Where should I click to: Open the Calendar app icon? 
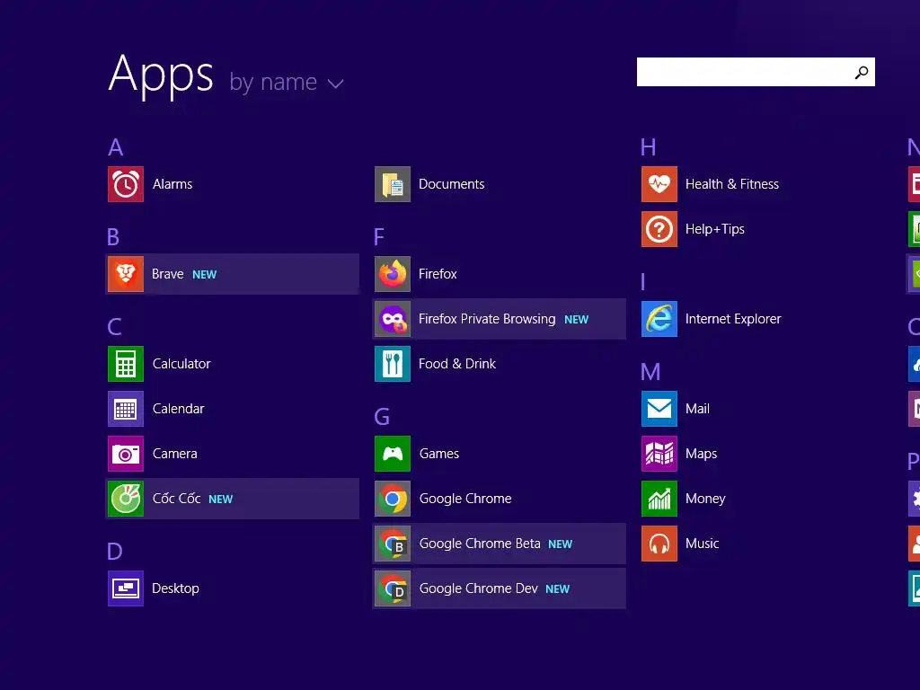click(126, 409)
